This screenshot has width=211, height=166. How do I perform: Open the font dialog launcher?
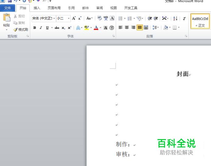tap(113, 36)
